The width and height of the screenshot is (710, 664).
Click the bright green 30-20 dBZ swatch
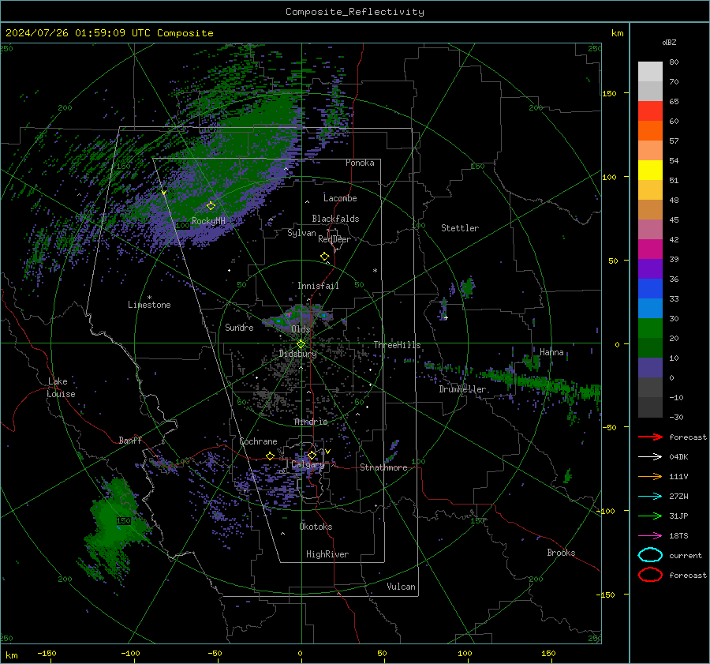[x=650, y=328]
